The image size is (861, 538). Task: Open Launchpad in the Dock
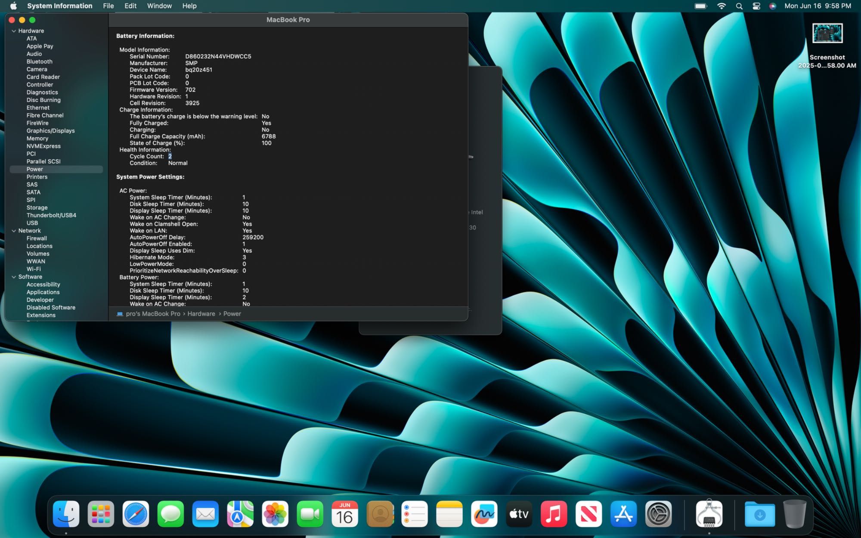(x=101, y=514)
